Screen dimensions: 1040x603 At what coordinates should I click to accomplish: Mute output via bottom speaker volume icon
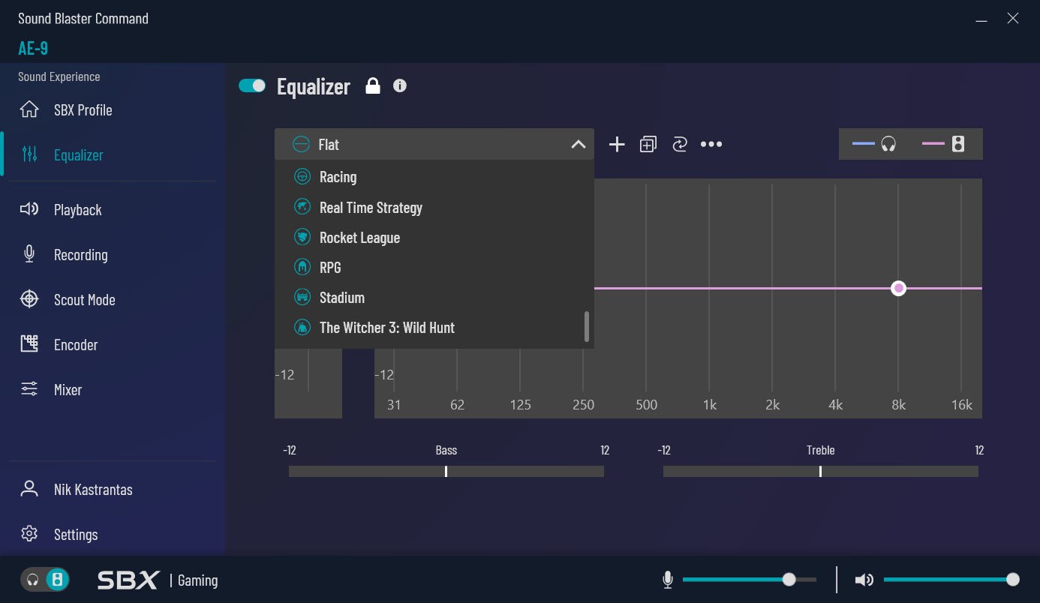[864, 580]
